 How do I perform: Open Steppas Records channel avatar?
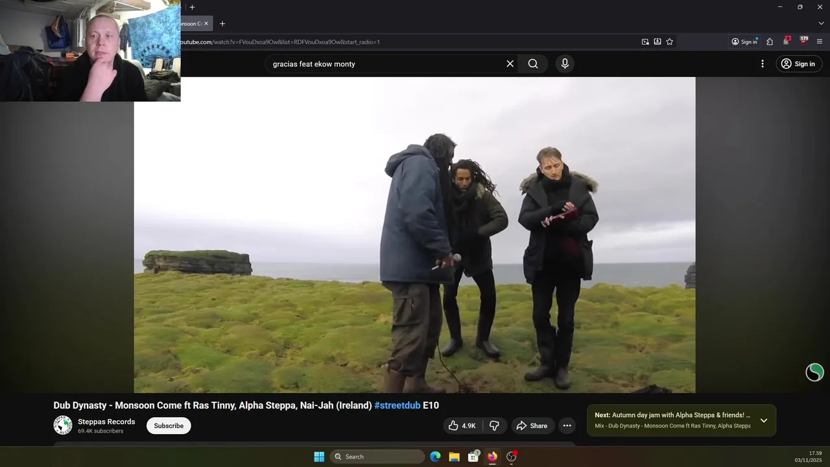point(63,425)
